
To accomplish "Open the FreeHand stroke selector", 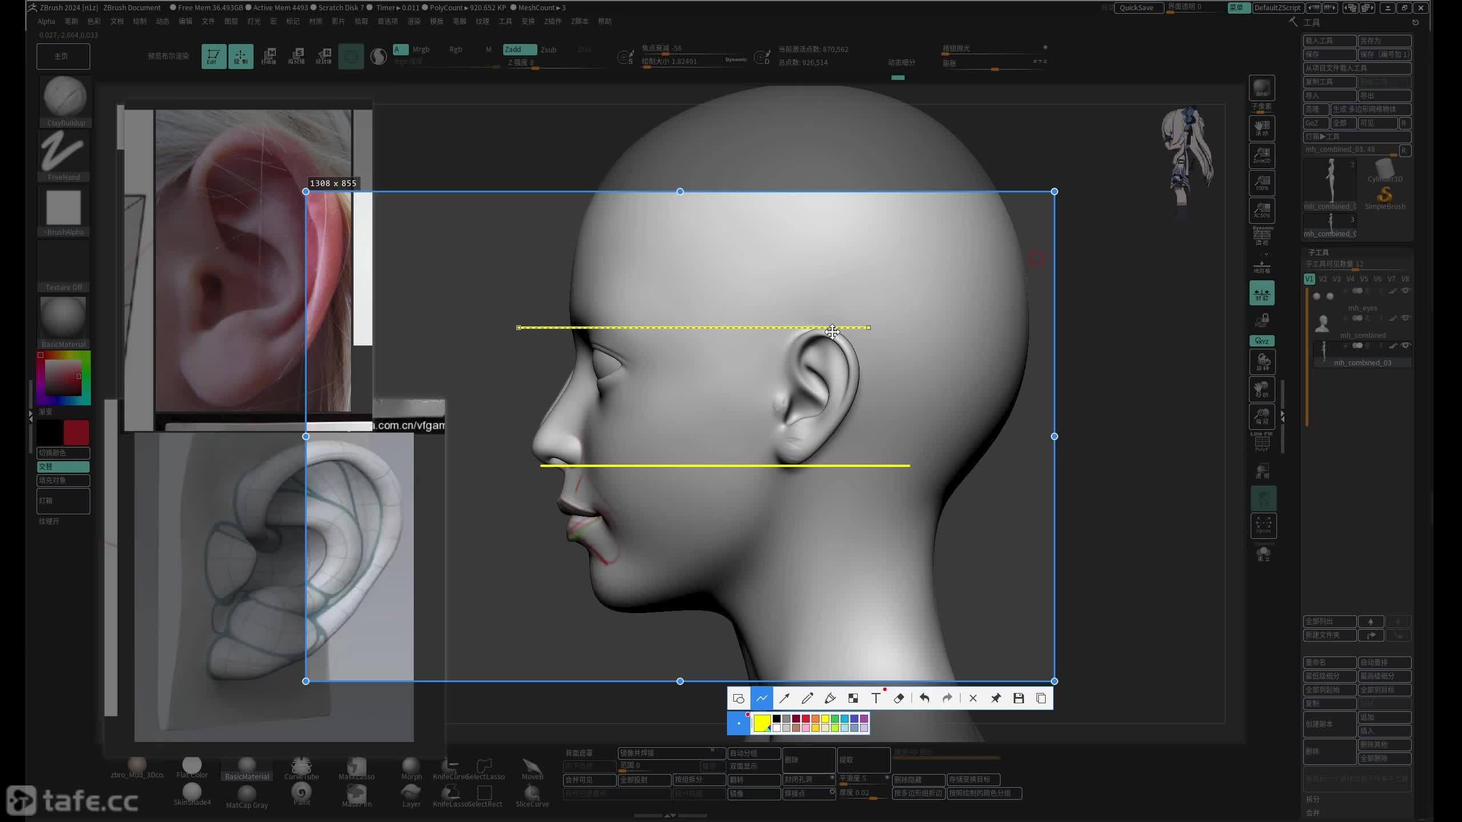I will (x=63, y=156).
